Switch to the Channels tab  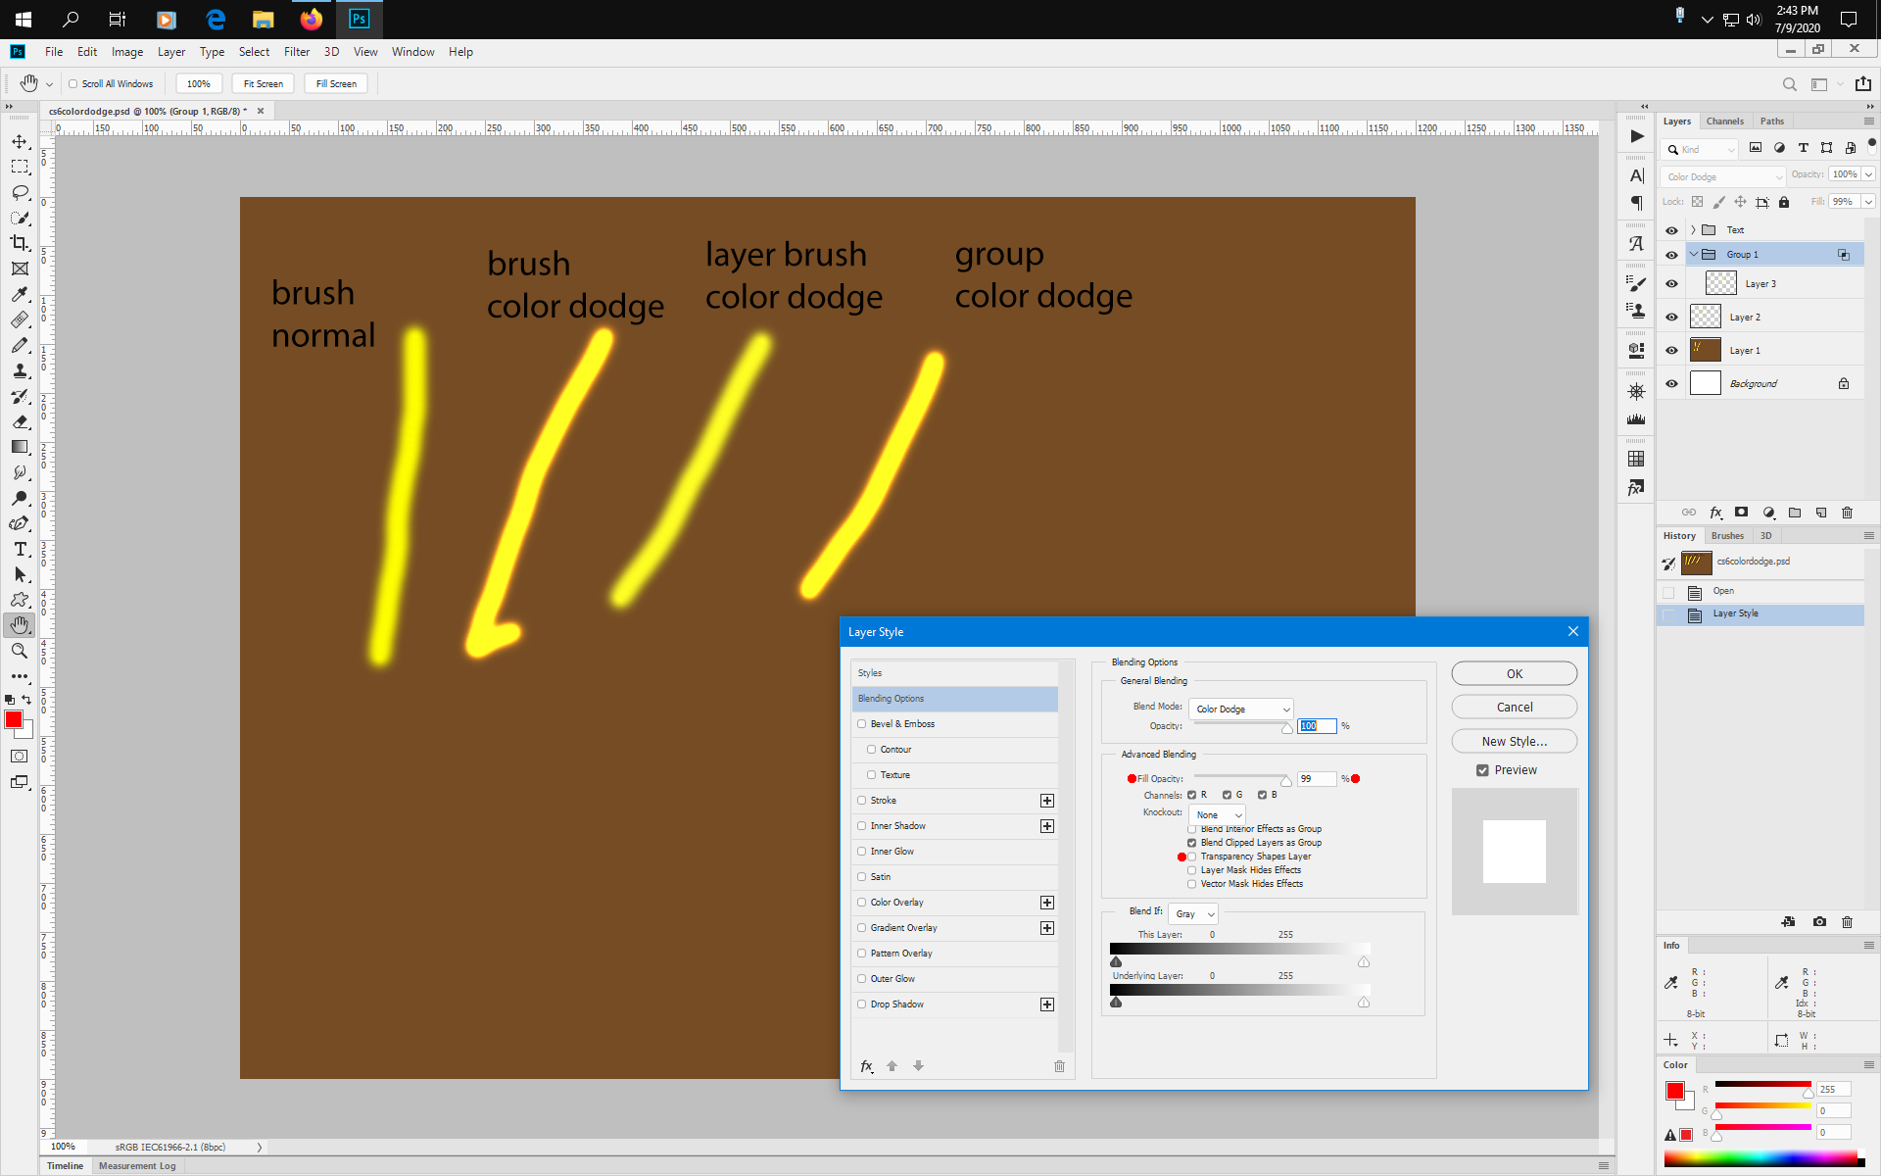(1724, 122)
